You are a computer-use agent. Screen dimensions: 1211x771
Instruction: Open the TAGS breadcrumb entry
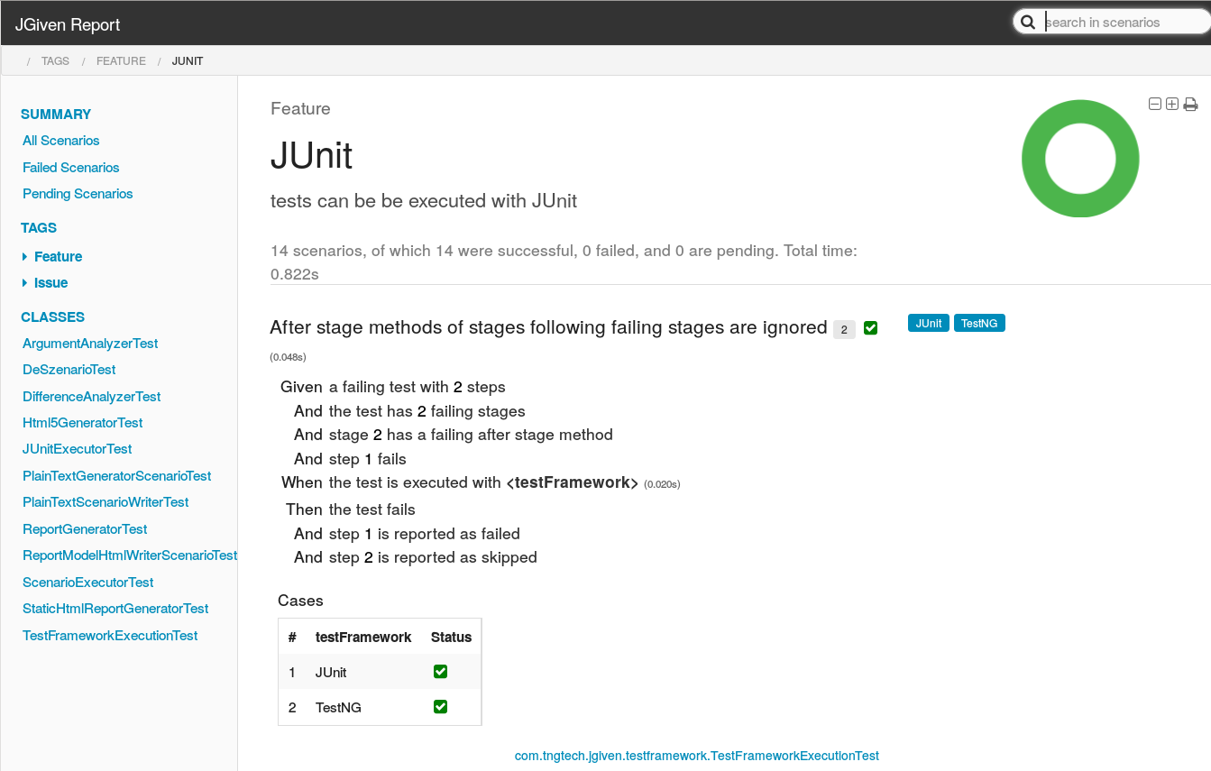point(55,60)
